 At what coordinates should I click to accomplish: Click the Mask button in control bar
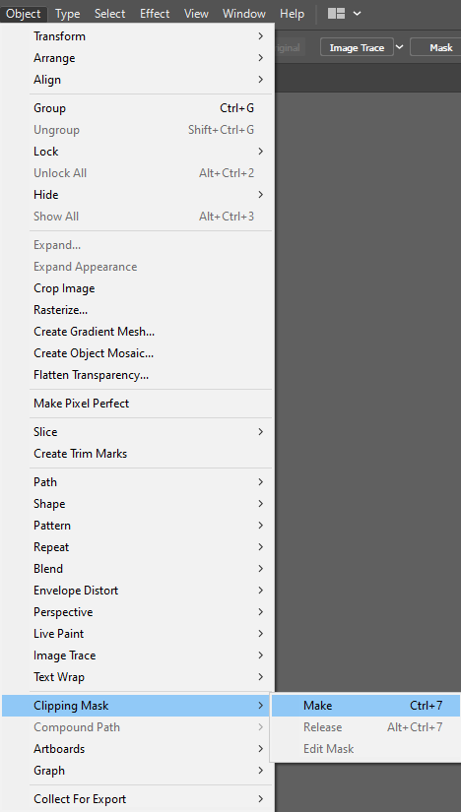[x=440, y=47]
